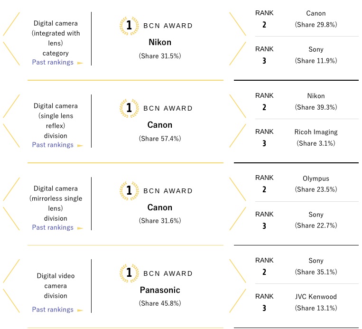
Task: Open Past rankings for mirrorless single lens division
Action: pos(53,227)
